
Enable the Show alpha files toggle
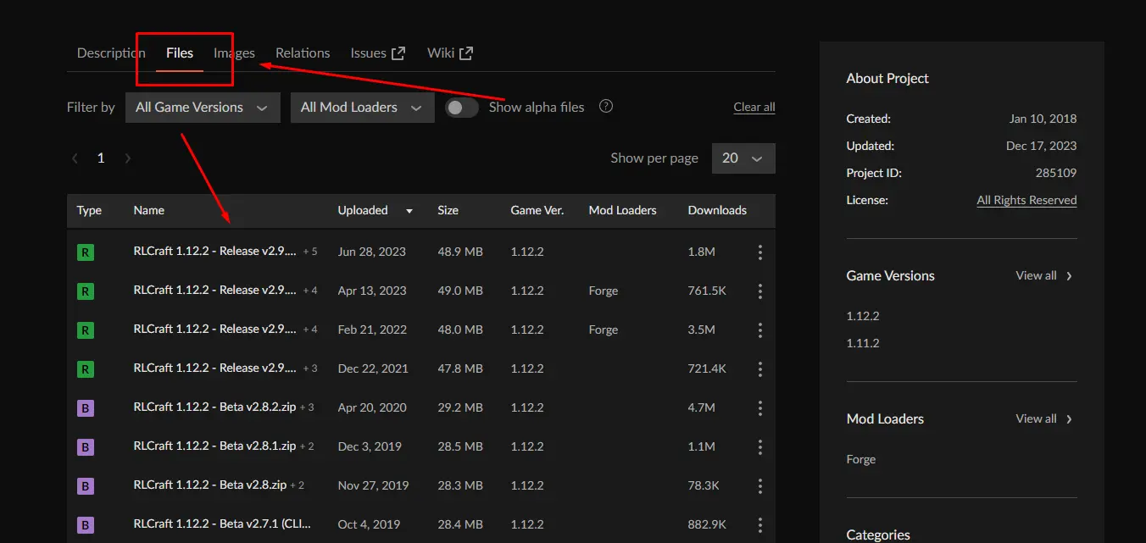click(x=462, y=108)
